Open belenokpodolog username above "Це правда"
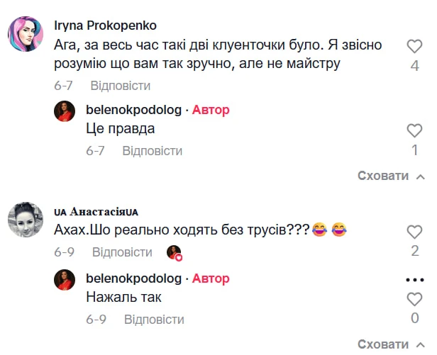 [133, 110]
